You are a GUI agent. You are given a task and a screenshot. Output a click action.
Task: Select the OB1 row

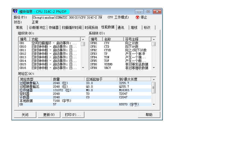(49, 43)
